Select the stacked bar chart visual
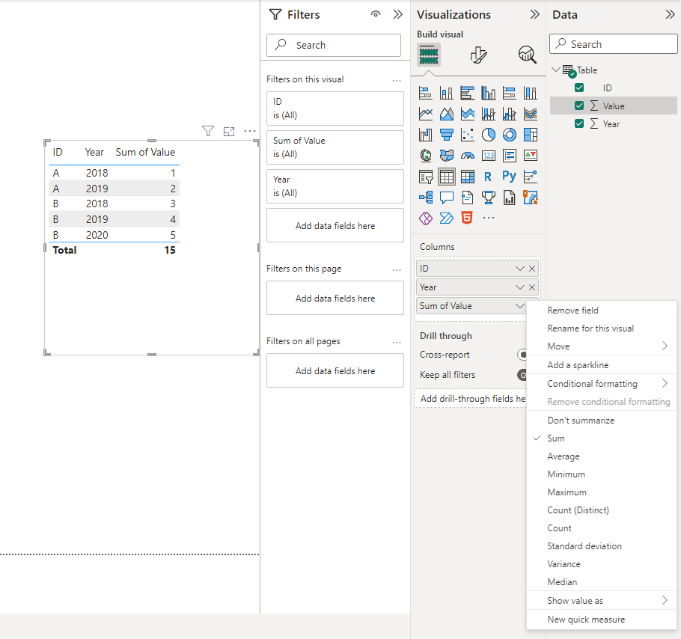Viewport: 681px width, 639px height. tap(425, 93)
